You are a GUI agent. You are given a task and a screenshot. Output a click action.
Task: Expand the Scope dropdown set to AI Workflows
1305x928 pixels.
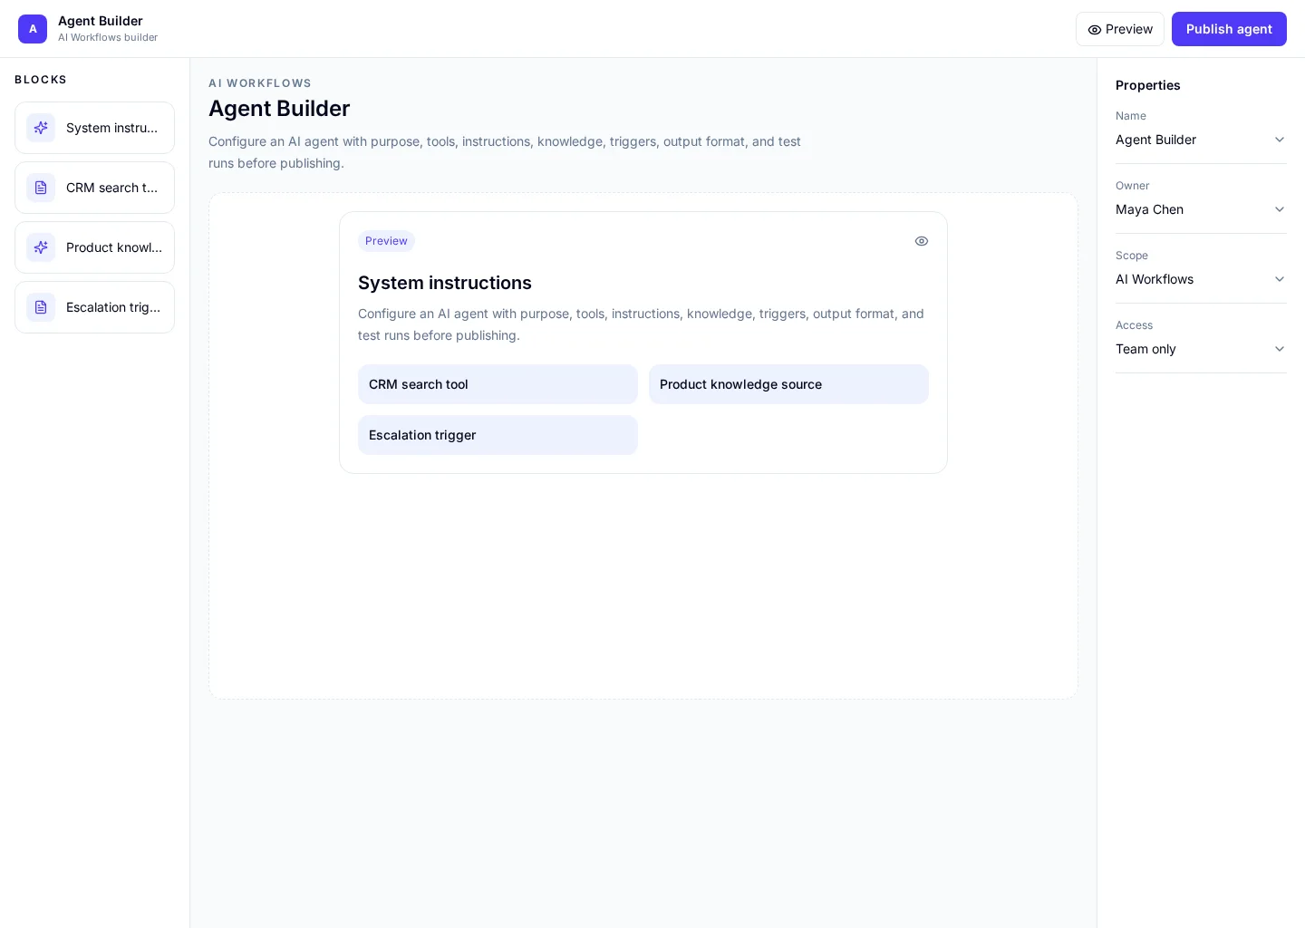1201,279
